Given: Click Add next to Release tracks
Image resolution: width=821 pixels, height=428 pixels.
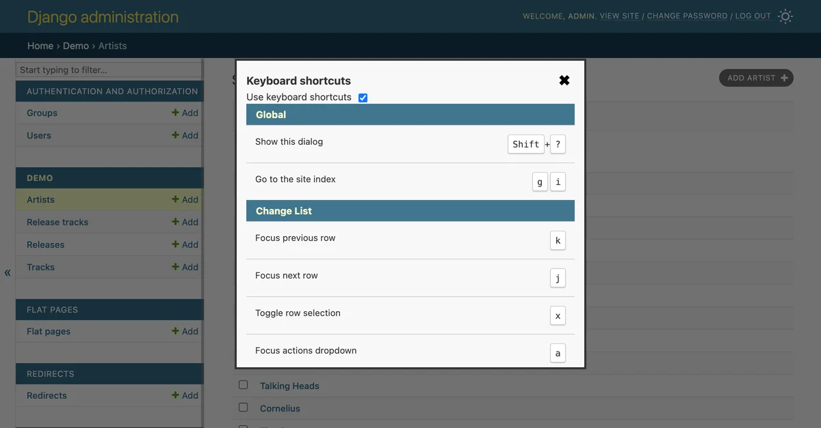Looking at the screenshot, I should pyautogui.click(x=185, y=222).
